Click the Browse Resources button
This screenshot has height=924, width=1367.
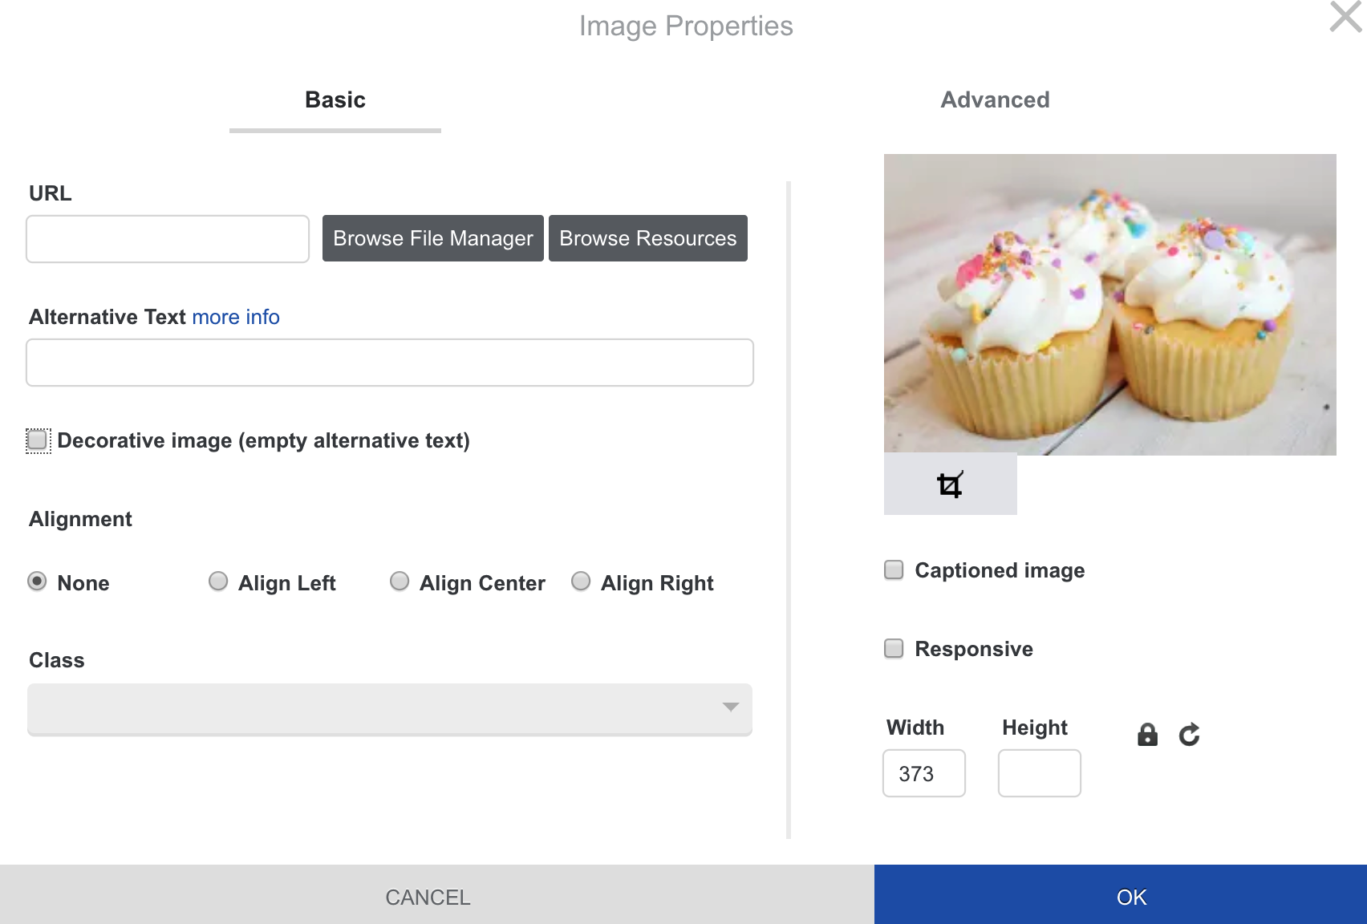(648, 238)
